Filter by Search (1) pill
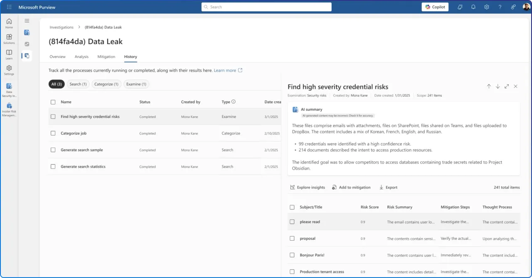The height and width of the screenshot is (278, 532). pyautogui.click(x=78, y=84)
